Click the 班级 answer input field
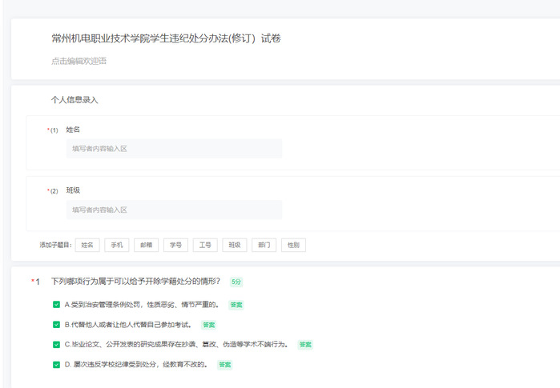Viewport: 560px width, 388px height. click(x=174, y=210)
